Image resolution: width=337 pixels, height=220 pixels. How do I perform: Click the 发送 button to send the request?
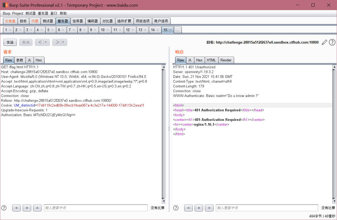click(10, 42)
